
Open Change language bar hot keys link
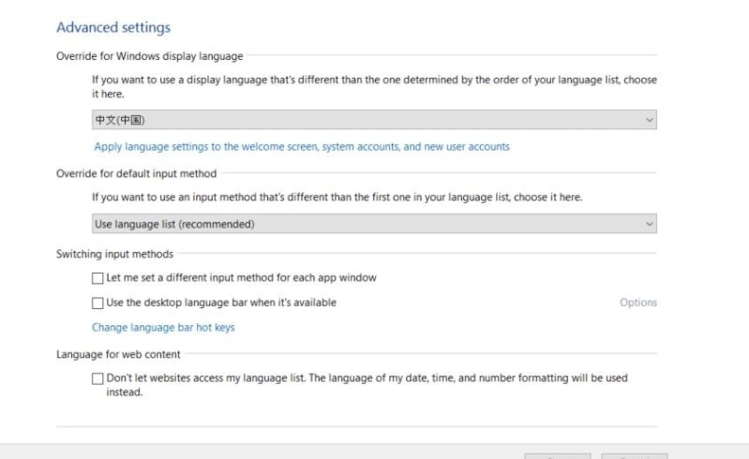pyautogui.click(x=163, y=327)
